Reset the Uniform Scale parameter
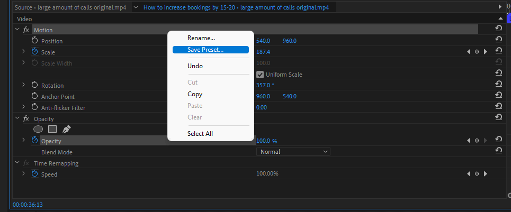 pos(498,72)
